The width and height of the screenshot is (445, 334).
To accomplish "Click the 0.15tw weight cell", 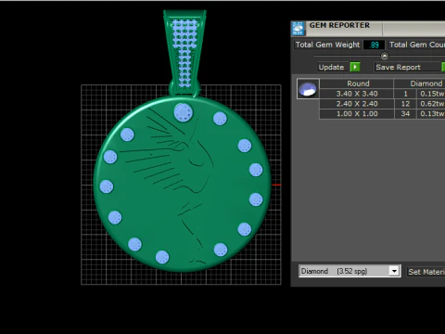I will (x=431, y=94).
